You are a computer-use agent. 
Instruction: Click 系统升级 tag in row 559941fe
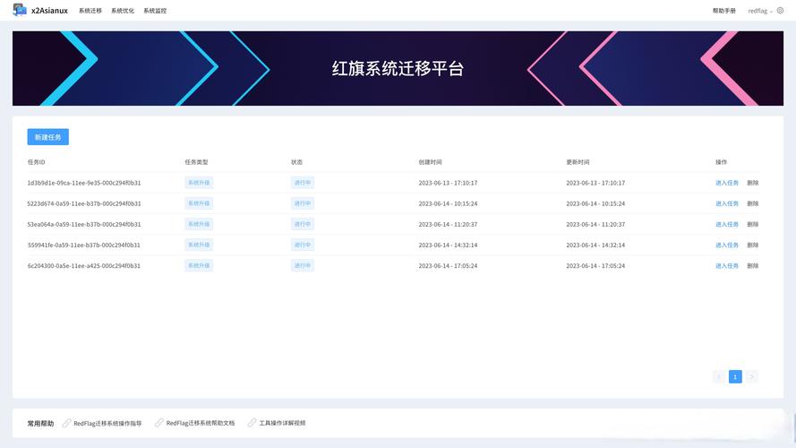199,246
